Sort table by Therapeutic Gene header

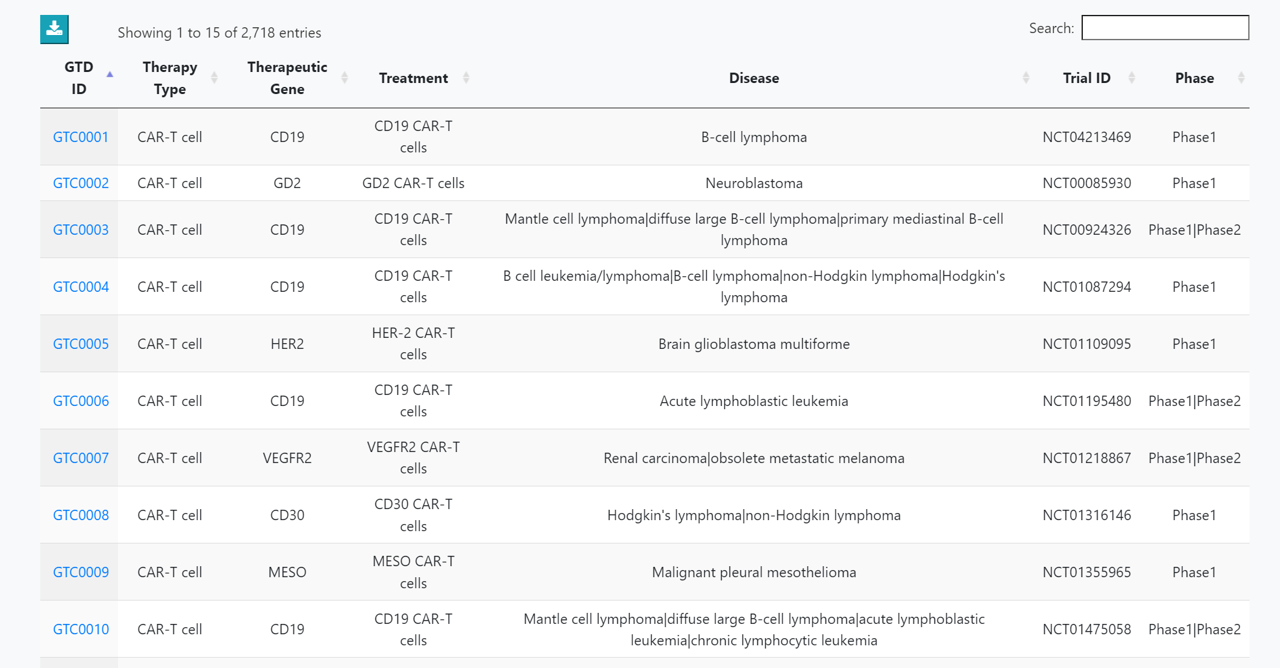[x=287, y=78]
